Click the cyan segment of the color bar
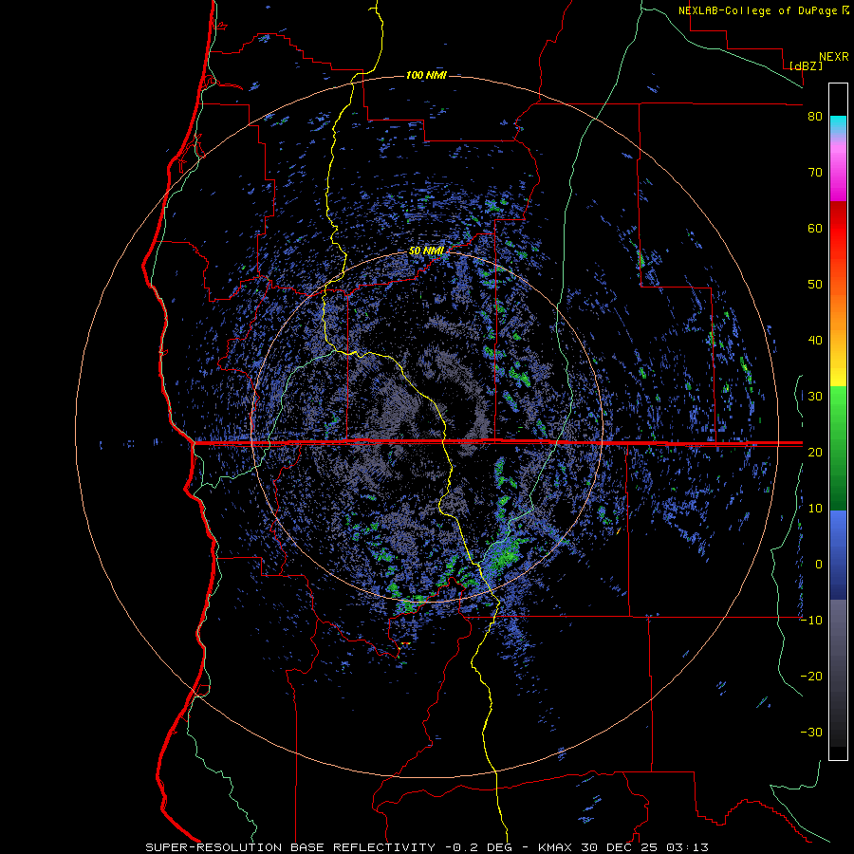 [x=838, y=124]
